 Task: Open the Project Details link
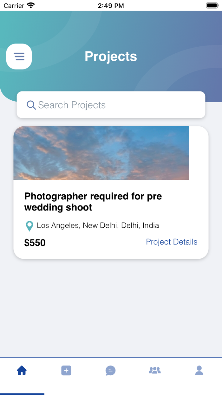[x=172, y=242]
